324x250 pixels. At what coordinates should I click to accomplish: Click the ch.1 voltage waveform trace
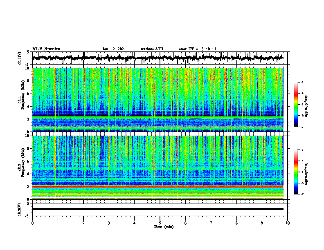pos(157,58)
